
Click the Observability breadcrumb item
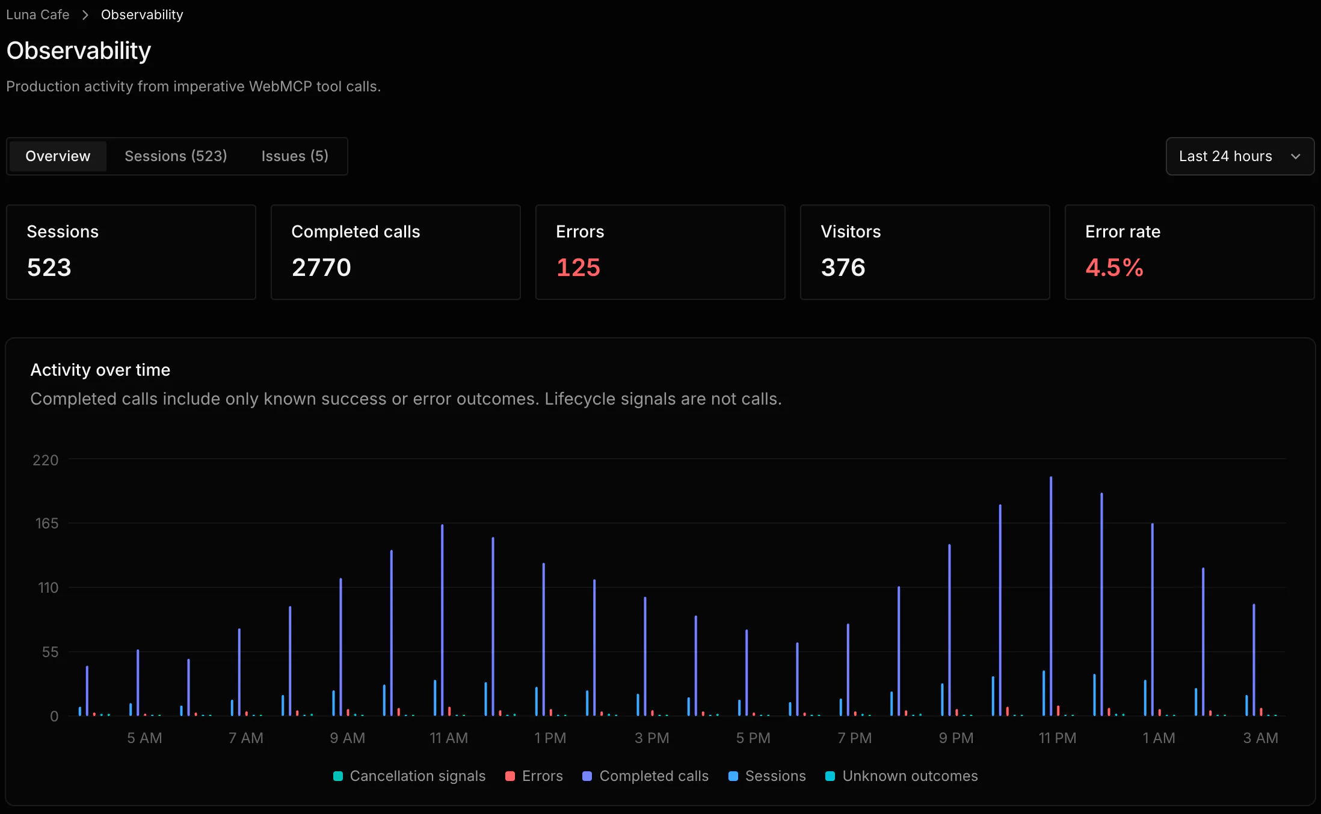pos(142,14)
